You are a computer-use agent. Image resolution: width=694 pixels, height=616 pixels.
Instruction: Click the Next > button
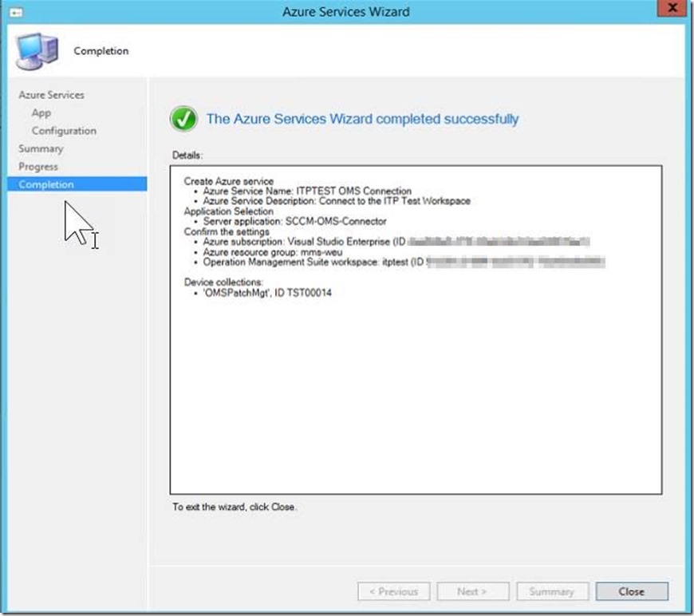point(471,591)
